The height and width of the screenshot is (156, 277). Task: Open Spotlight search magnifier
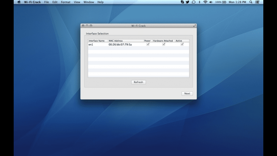point(251,2)
